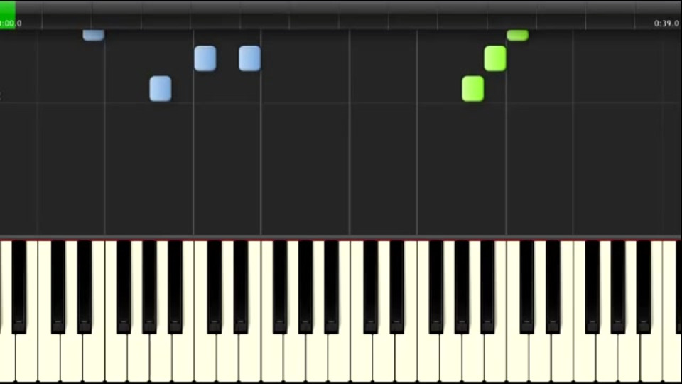Tap the leftmost black key on the keyboard
Image resolution: width=682 pixels, height=384 pixels.
[18, 287]
